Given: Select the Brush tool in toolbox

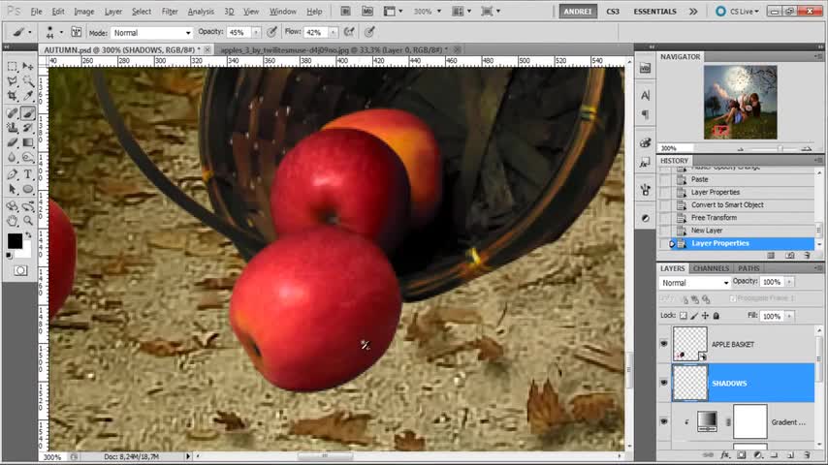Looking at the screenshot, I should click(x=28, y=113).
